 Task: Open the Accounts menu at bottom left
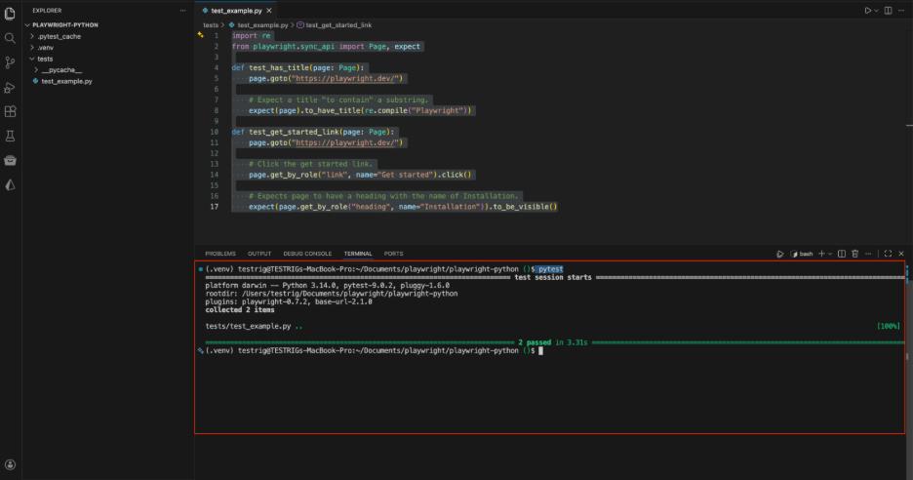pos(11,465)
